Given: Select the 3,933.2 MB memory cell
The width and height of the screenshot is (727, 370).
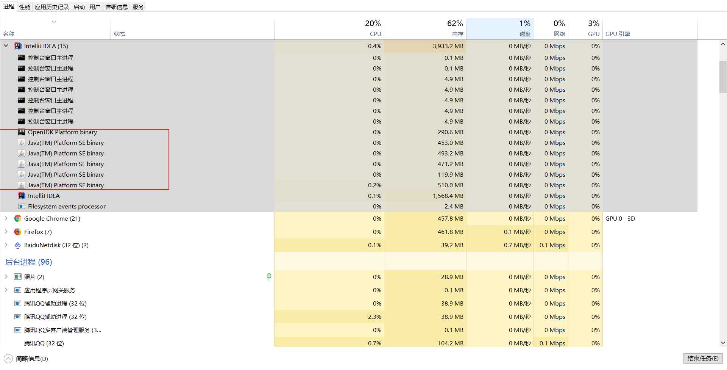Looking at the screenshot, I should pyautogui.click(x=425, y=46).
